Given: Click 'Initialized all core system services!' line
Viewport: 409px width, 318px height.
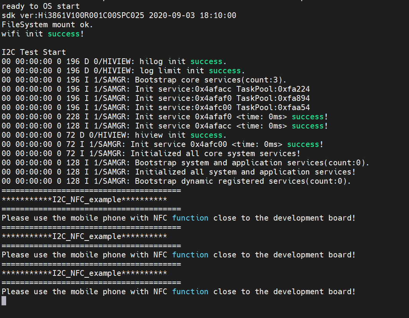Looking at the screenshot, I should (x=151, y=153).
